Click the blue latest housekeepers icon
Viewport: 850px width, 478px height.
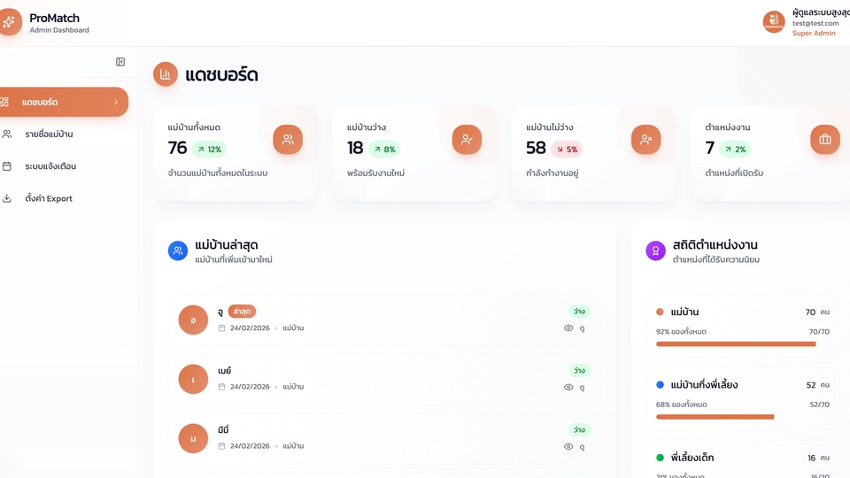click(x=178, y=251)
